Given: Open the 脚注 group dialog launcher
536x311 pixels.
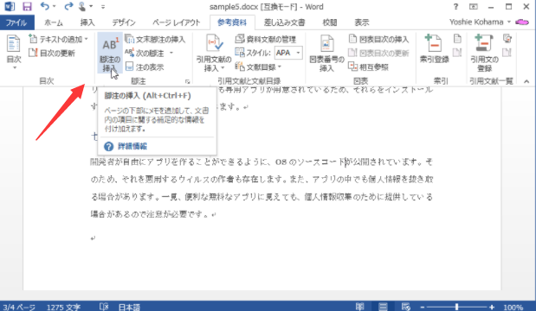Looking at the screenshot, I should tap(187, 81).
